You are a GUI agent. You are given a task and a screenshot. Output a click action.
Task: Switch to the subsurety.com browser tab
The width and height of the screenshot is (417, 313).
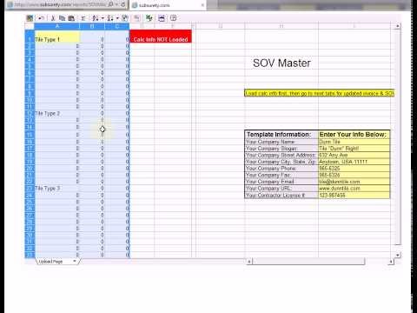(x=167, y=5)
